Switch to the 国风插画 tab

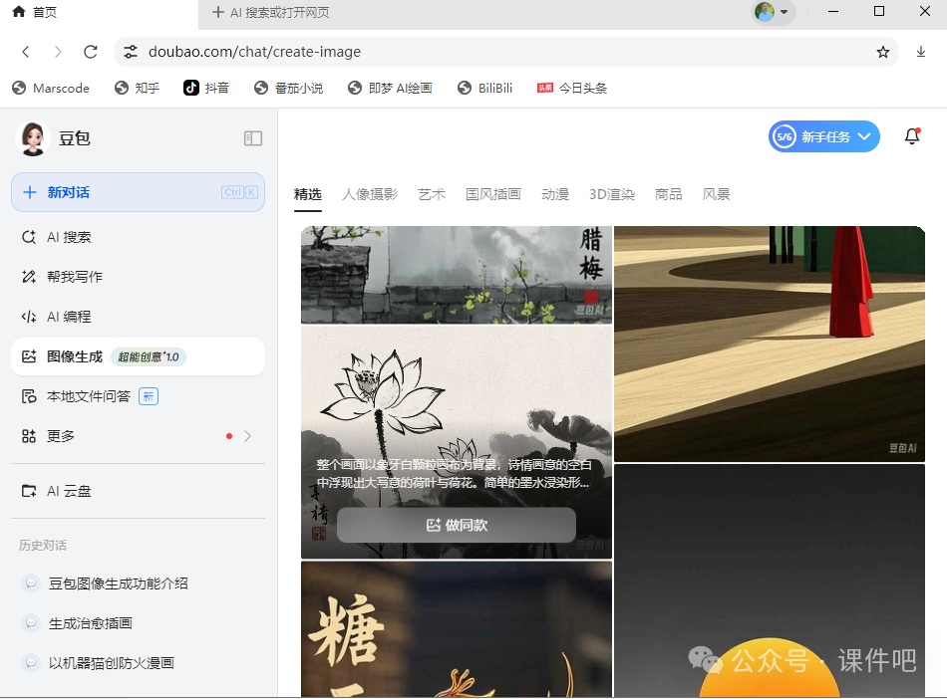(491, 194)
